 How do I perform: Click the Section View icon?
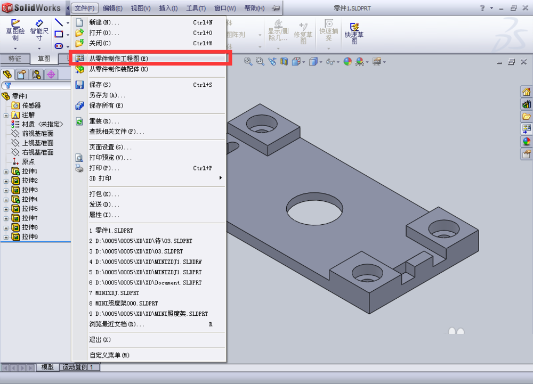pos(284,61)
